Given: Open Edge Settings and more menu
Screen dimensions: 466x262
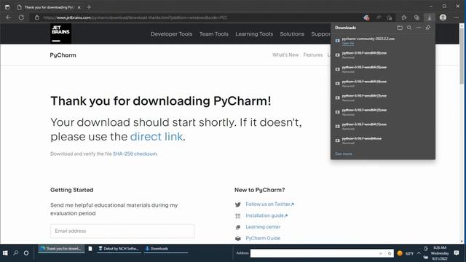Looking at the screenshot, I should tap(457, 17).
